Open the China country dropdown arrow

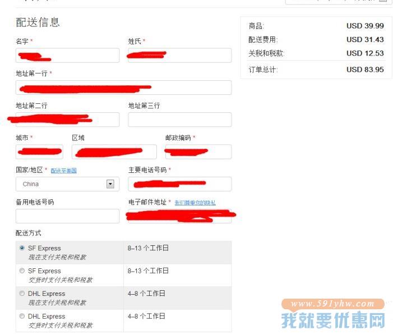(x=110, y=184)
